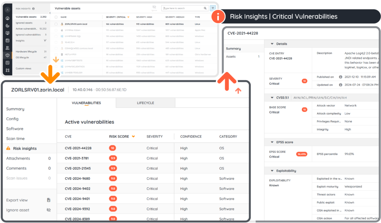Check the row checkbox for ZORLSRV01.zorin.local
This screenshot has height=223, width=381.
point(56,24)
